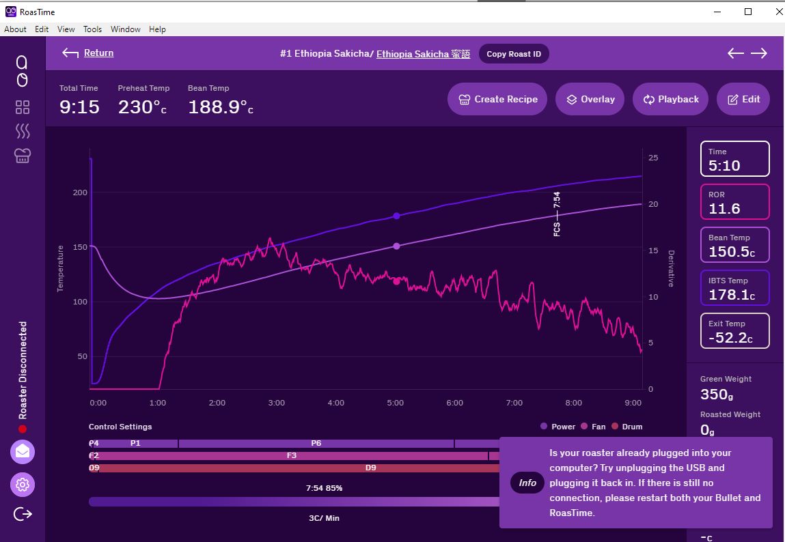
Task: Toggle the Drum legend series
Action: coord(626,427)
